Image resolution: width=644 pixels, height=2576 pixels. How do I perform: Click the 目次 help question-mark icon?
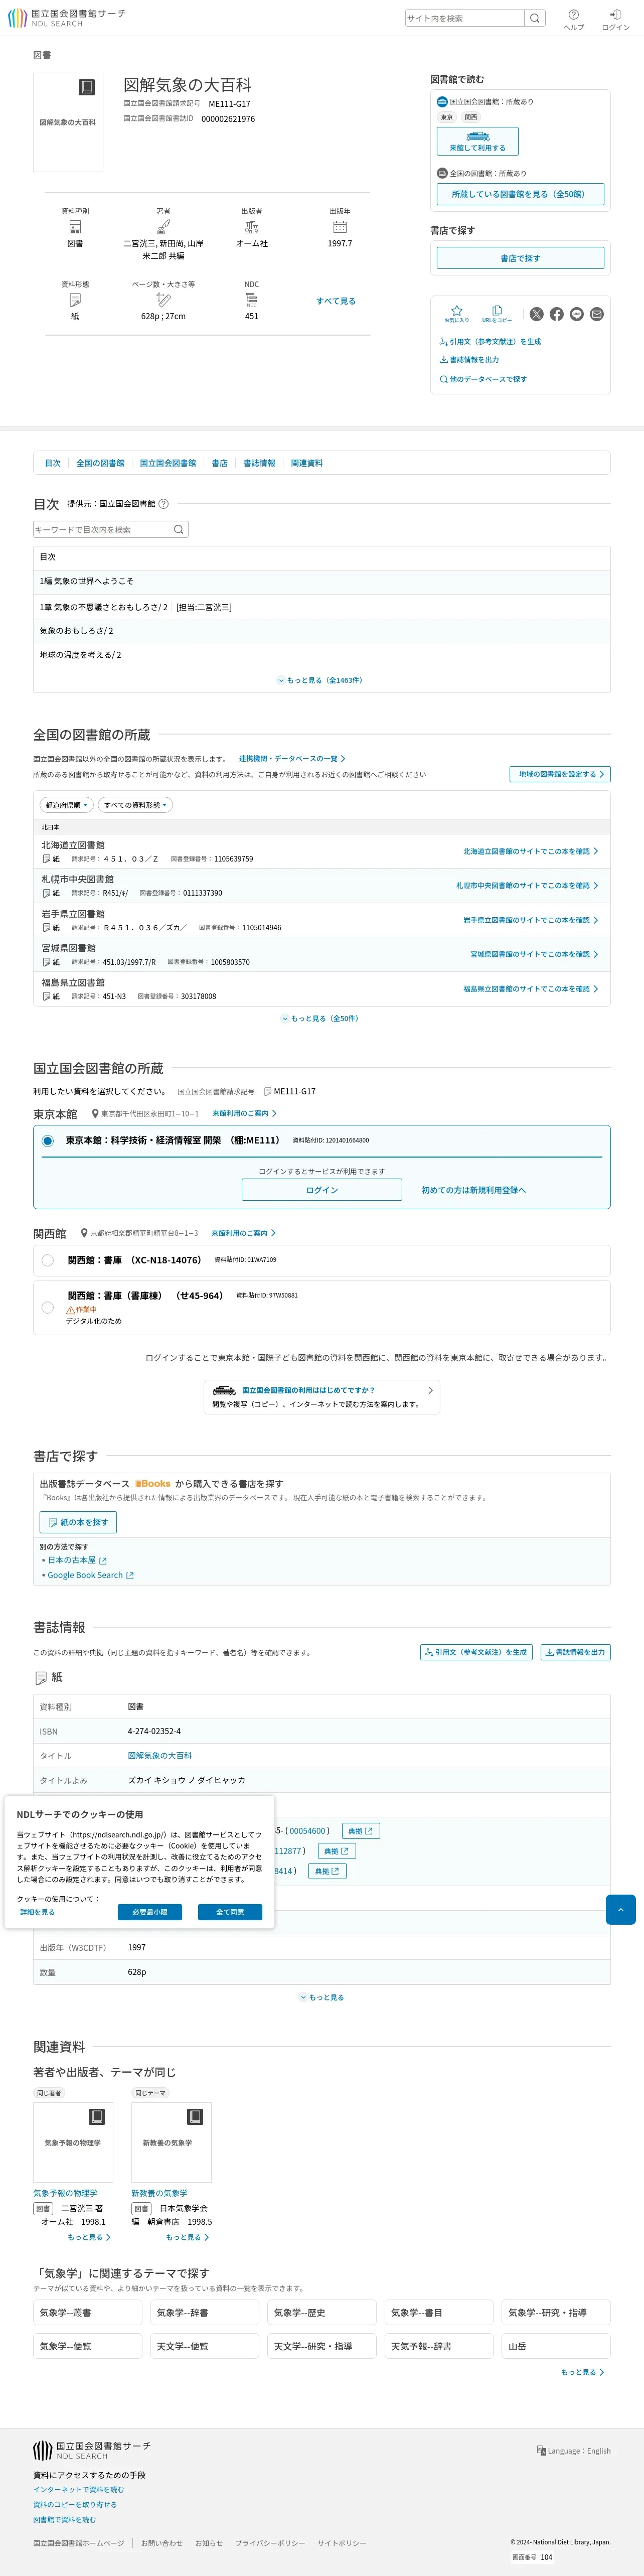click(x=164, y=504)
